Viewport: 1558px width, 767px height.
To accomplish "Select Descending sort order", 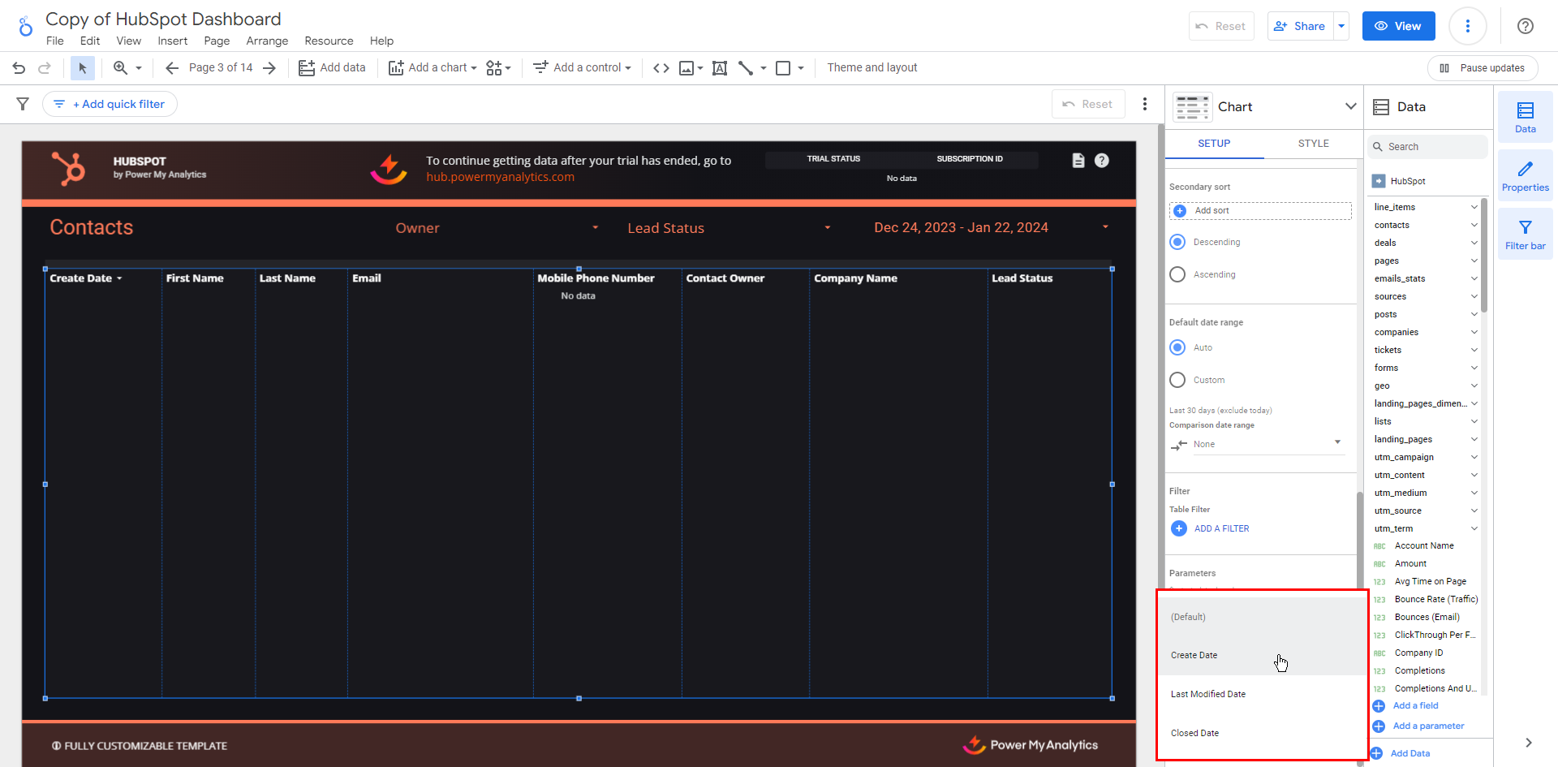I will pos(1177,242).
